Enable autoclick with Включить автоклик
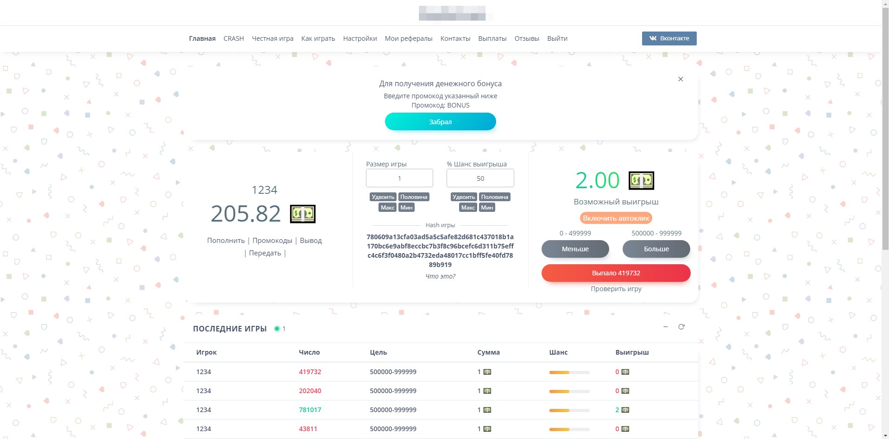Image resolution: width=889 pixels, height=439 pixels. [x=616, y=218]
